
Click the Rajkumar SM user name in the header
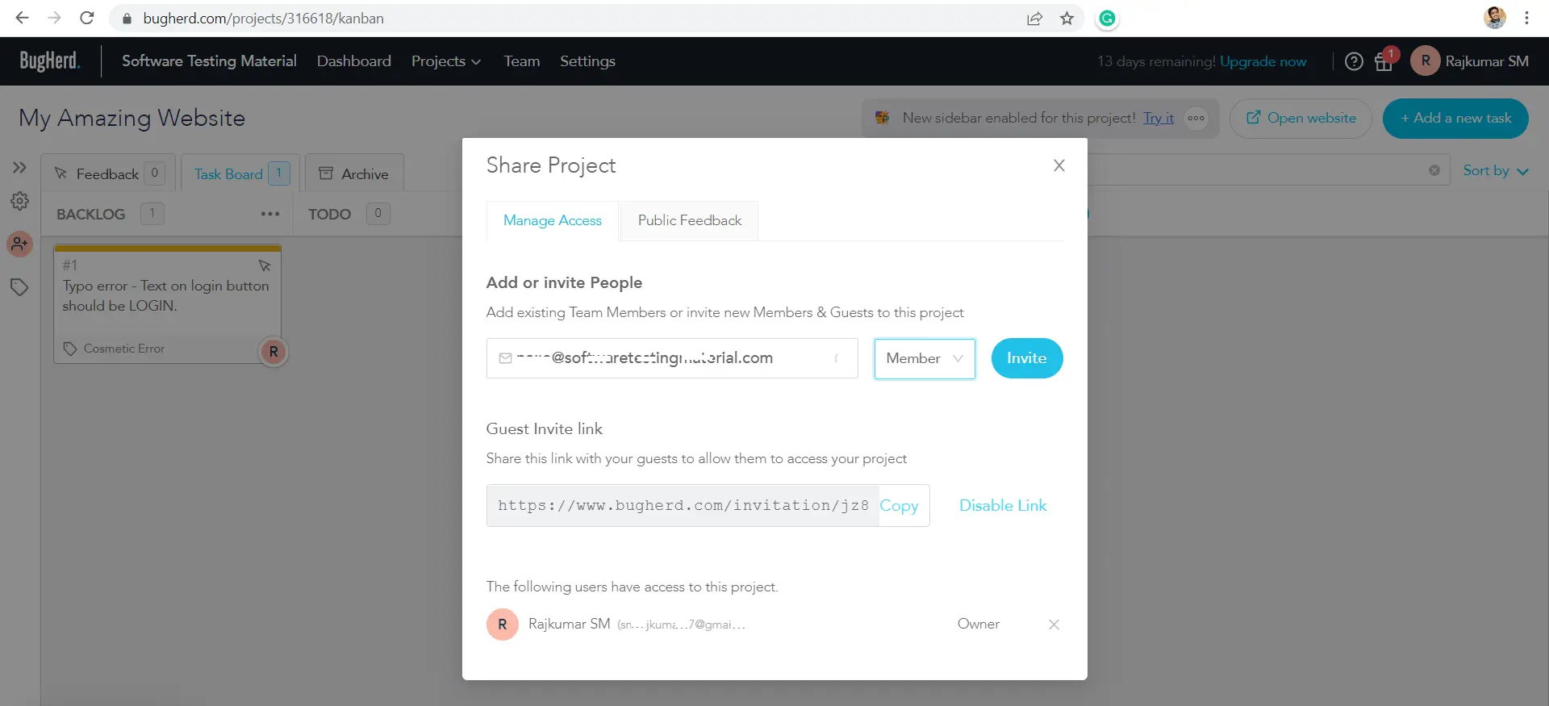(x=1487, y=61)
